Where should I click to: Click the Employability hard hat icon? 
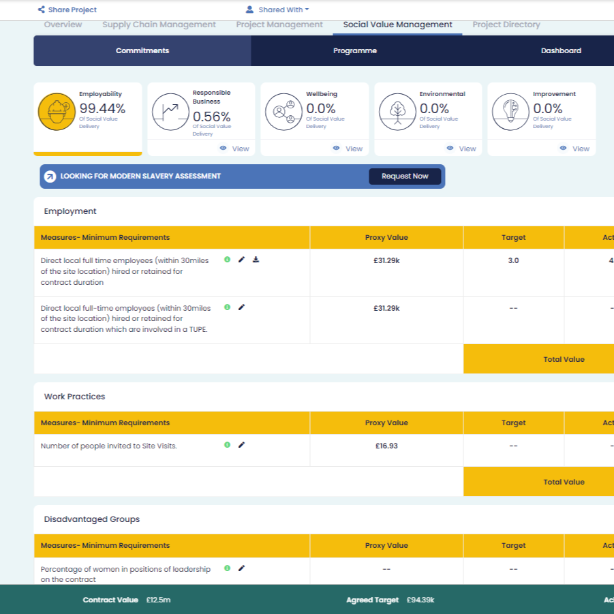point(57,112)
